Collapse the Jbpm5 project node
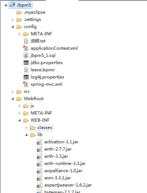 click(x=6, y=5)
